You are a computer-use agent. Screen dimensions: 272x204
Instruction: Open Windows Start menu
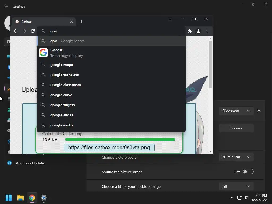point(8,198)
